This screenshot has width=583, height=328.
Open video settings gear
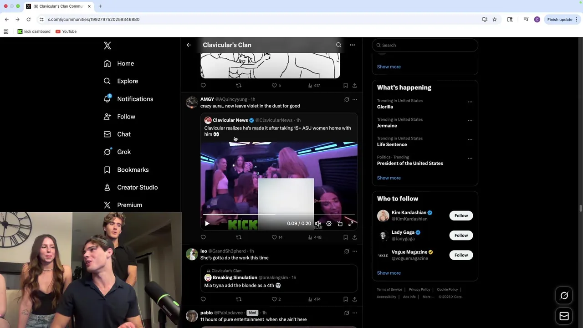tap(329, 224)
